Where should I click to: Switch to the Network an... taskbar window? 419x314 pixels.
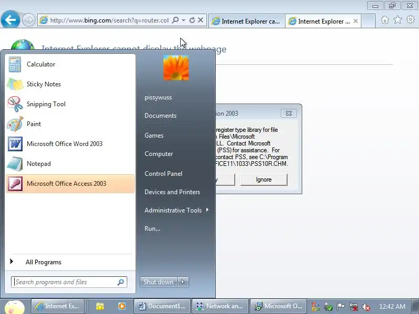point(220,306)
